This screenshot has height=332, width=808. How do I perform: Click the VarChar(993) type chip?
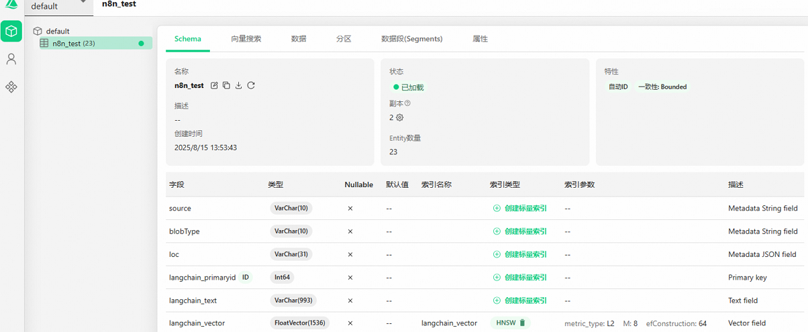pos(293,300)
